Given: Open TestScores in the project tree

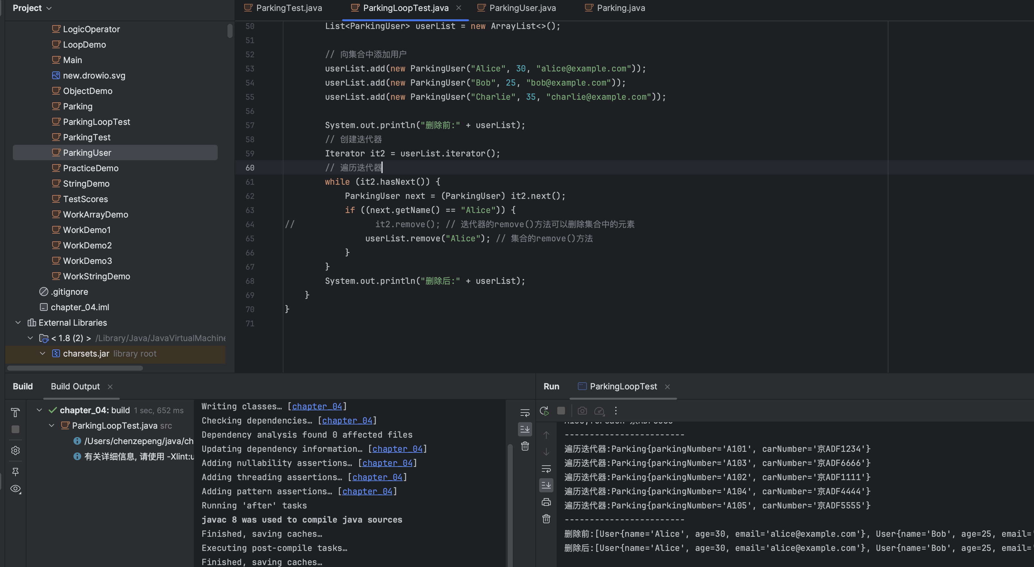Looking at the screenshot, I should pos(85,199).
